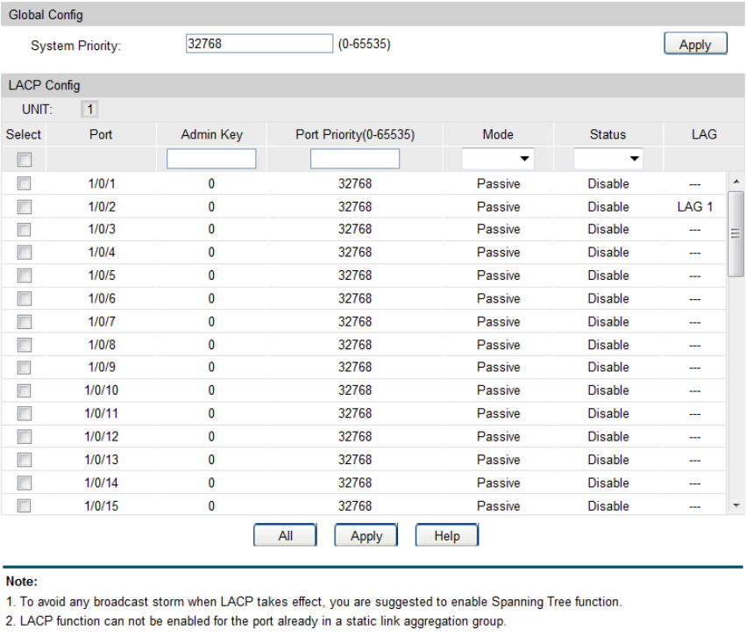Screen dimensions: 746x637
Task: Check the box for port 1/0/11
Action: coord(25,413)
